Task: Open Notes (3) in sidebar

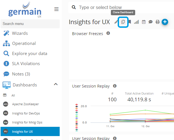Action: pos(21,74)
